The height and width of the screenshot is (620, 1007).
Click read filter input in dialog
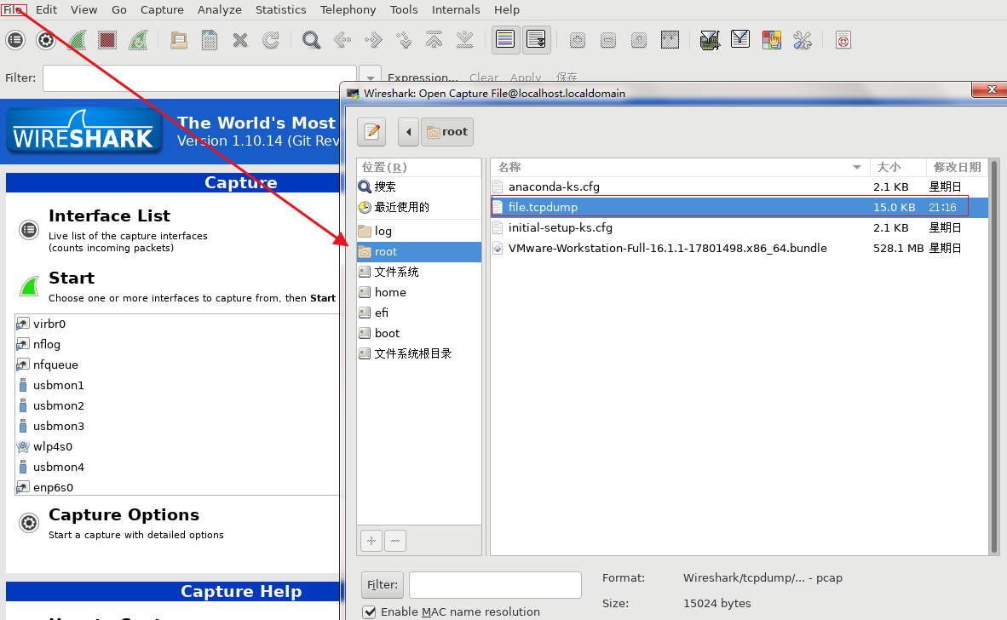point(495,585)
